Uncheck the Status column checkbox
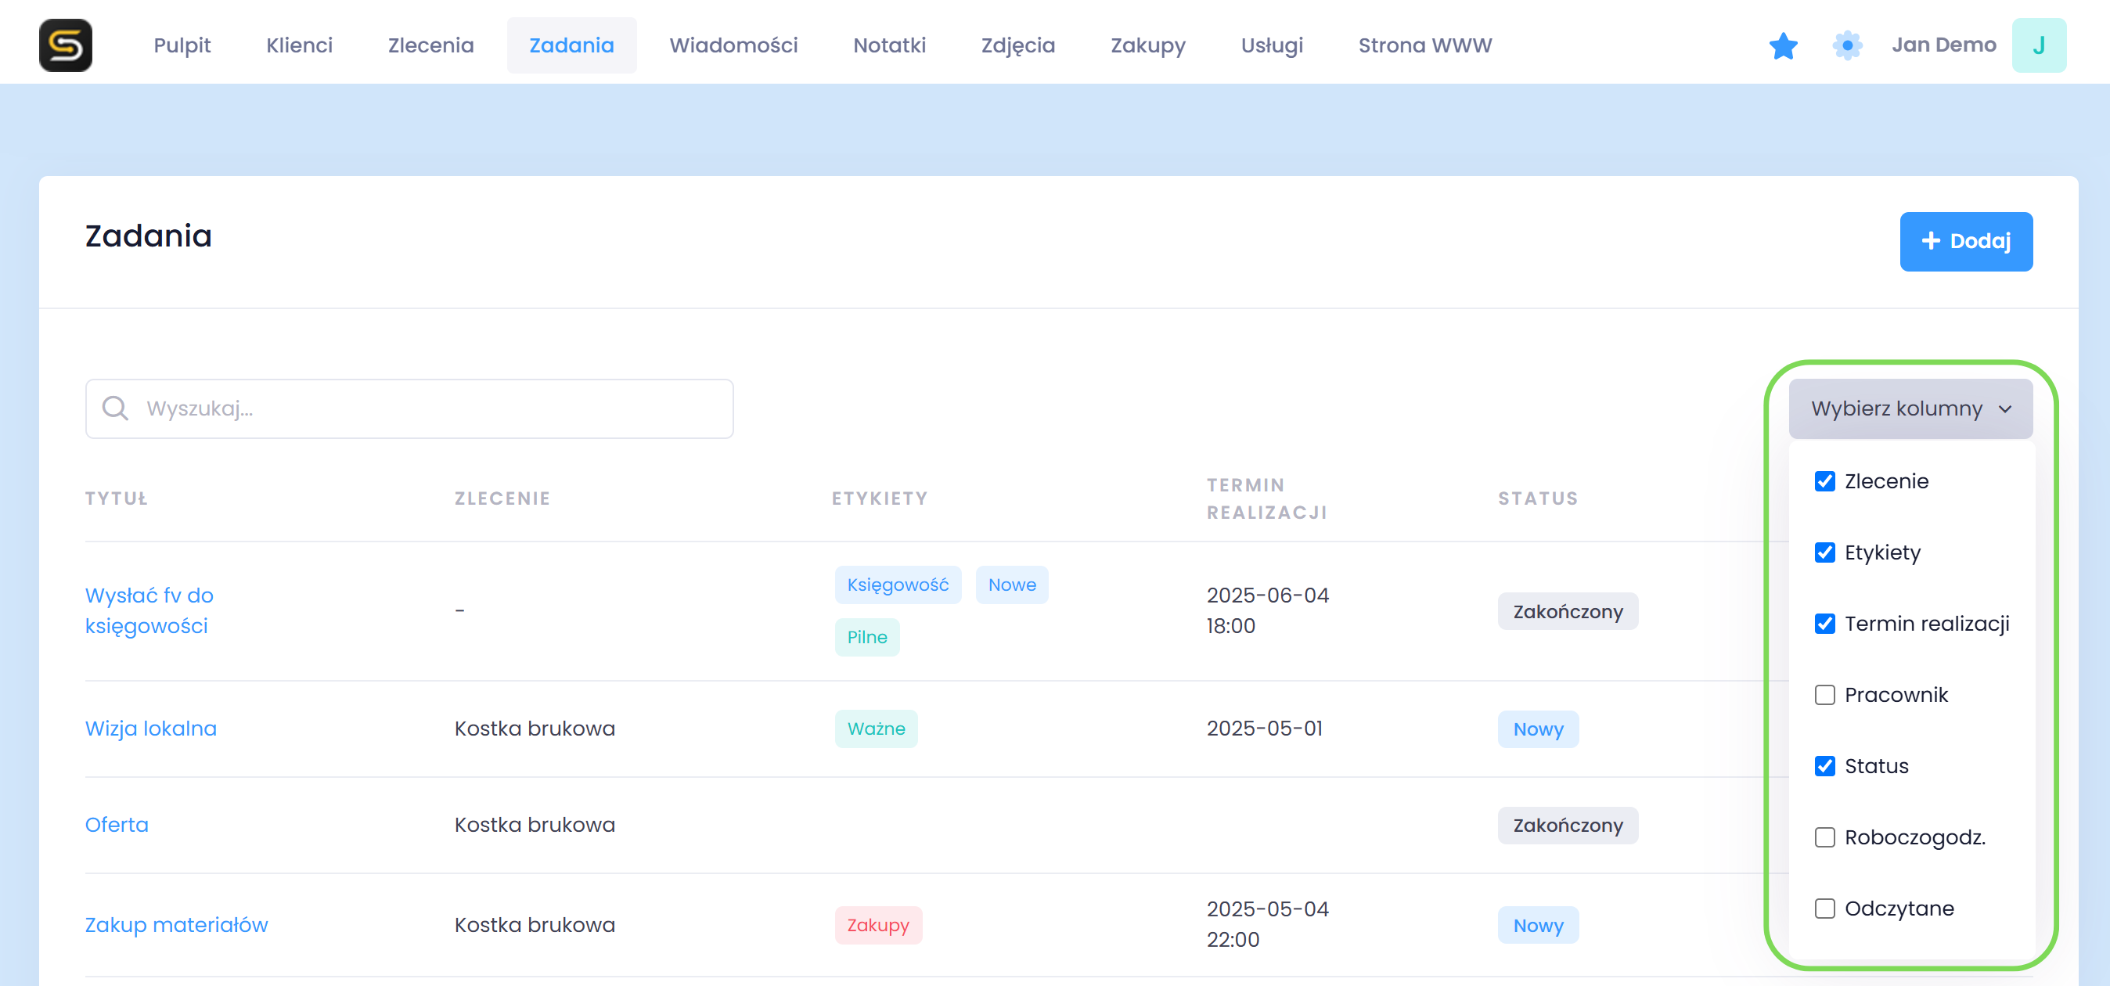The image size is (2110, 986). point(1824,765)
